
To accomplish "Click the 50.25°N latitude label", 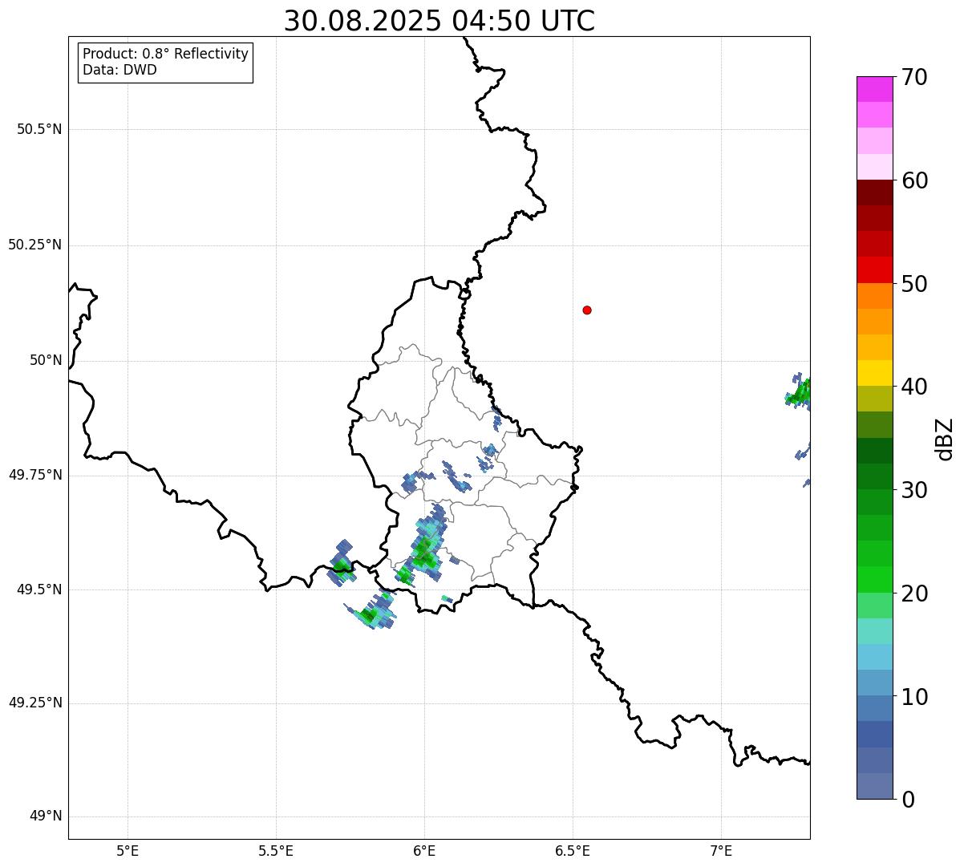I will (x=35, y=245).
